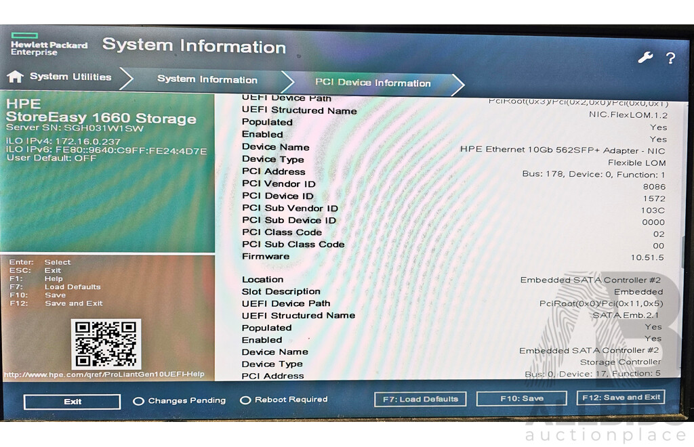The height and width of the screenshot is (447, 694).
Task: Select the Slot Description Embedded value
Action: 638,292
